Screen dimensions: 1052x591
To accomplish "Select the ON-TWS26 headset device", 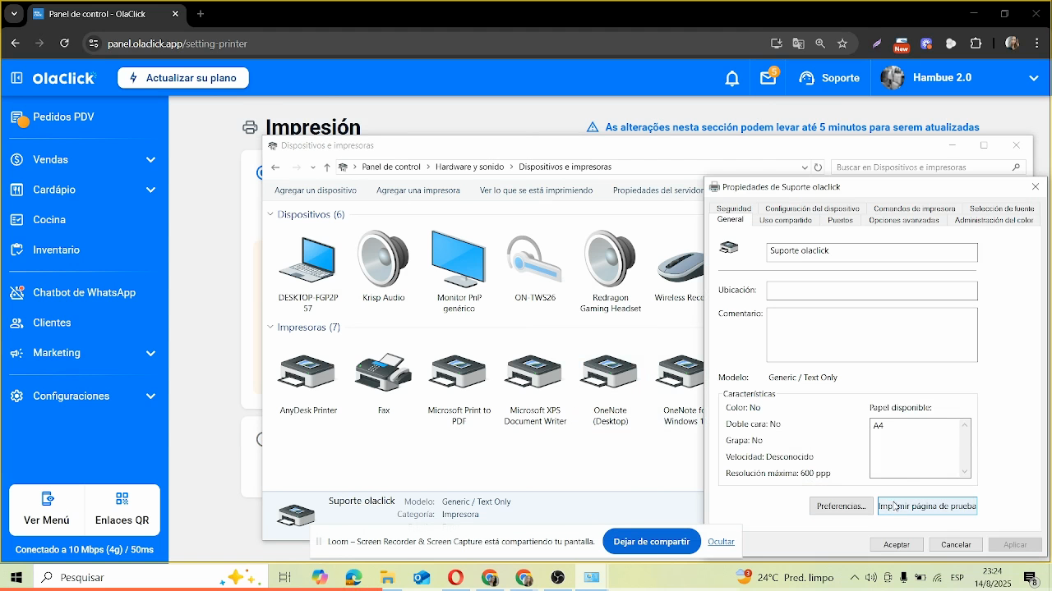I will click(535, 268).
